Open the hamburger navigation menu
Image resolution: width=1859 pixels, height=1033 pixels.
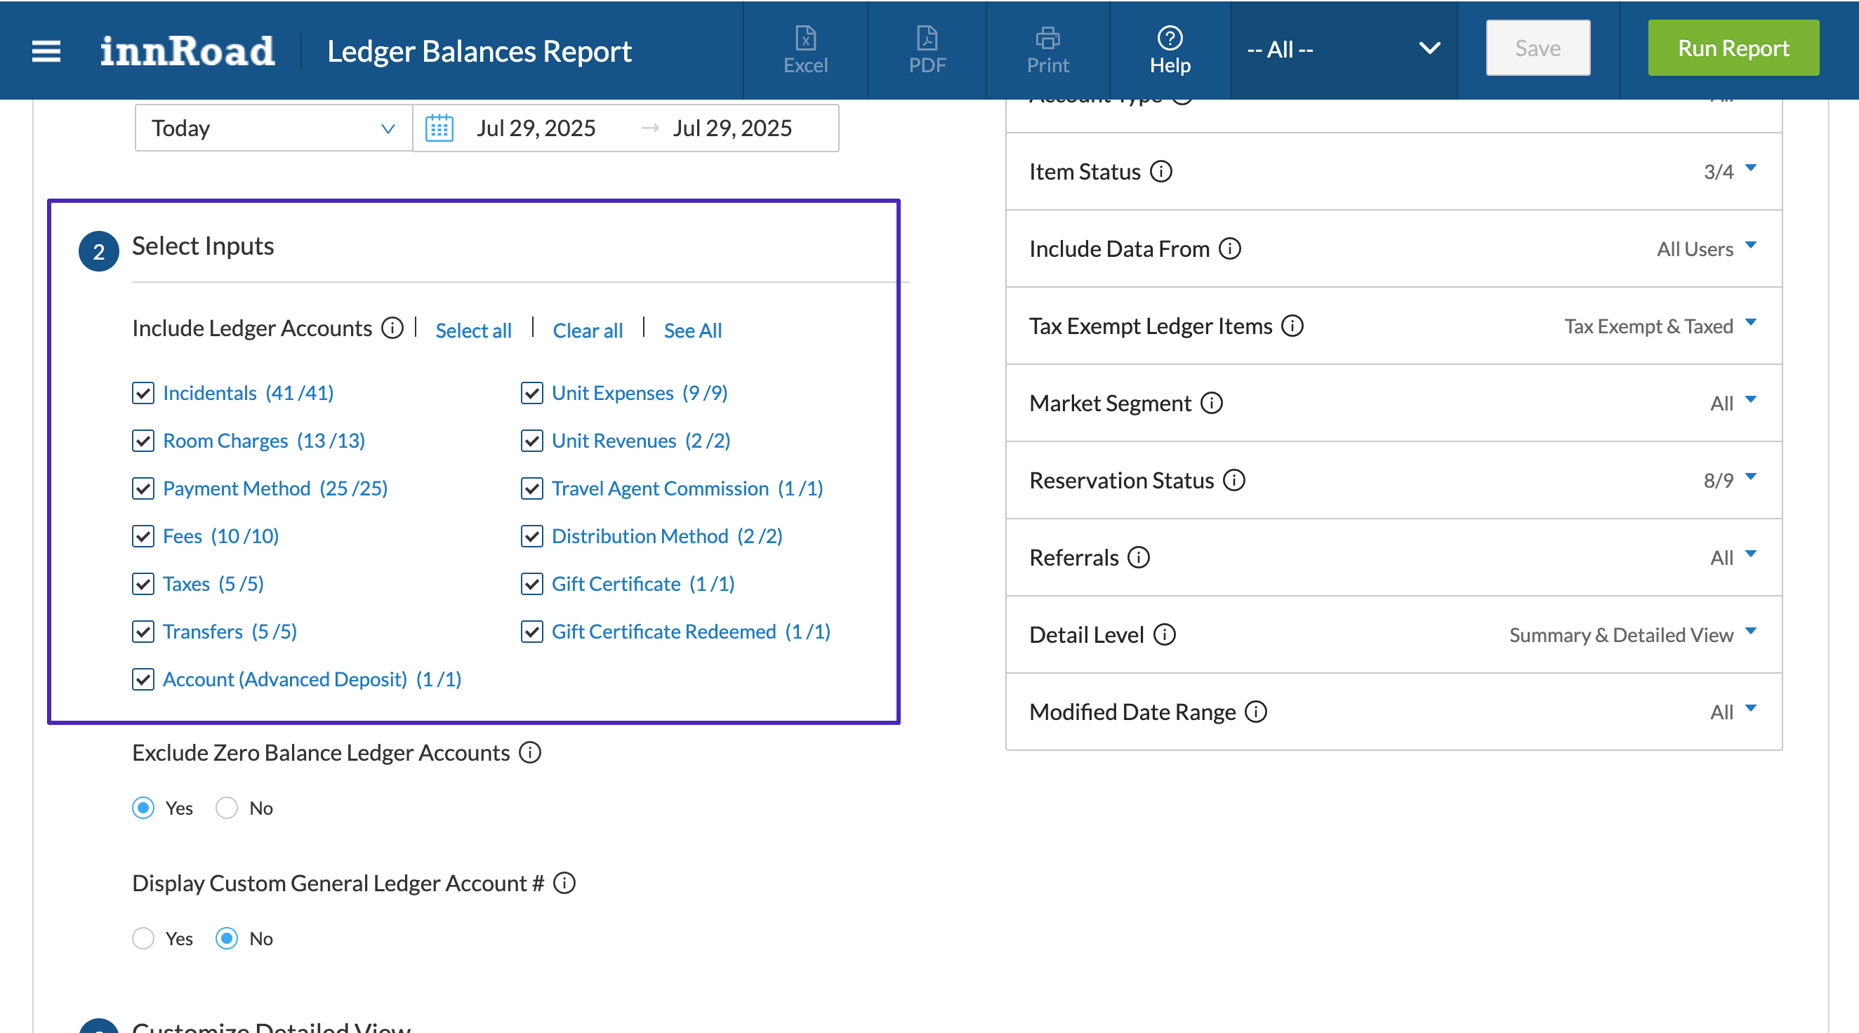pyautogui.click(x=46, y=51)
